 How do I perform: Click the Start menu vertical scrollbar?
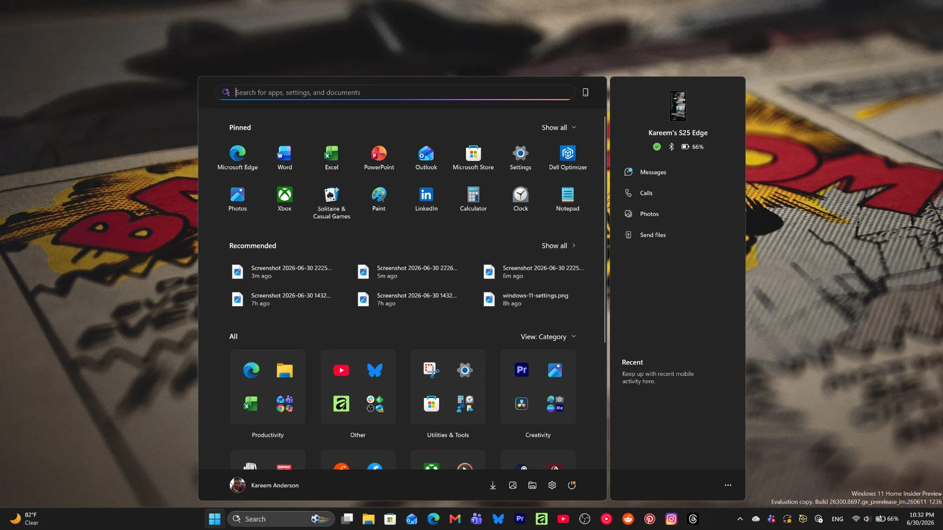point(605,230)
